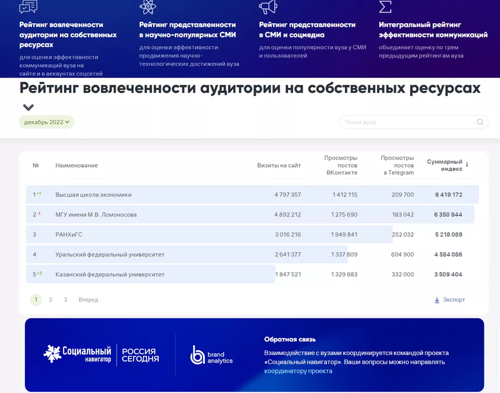Image resolution: width=500 pixels, height=393 pixels.
Task: Click the Поиск вуза search field
Action: tap(408, 122)
